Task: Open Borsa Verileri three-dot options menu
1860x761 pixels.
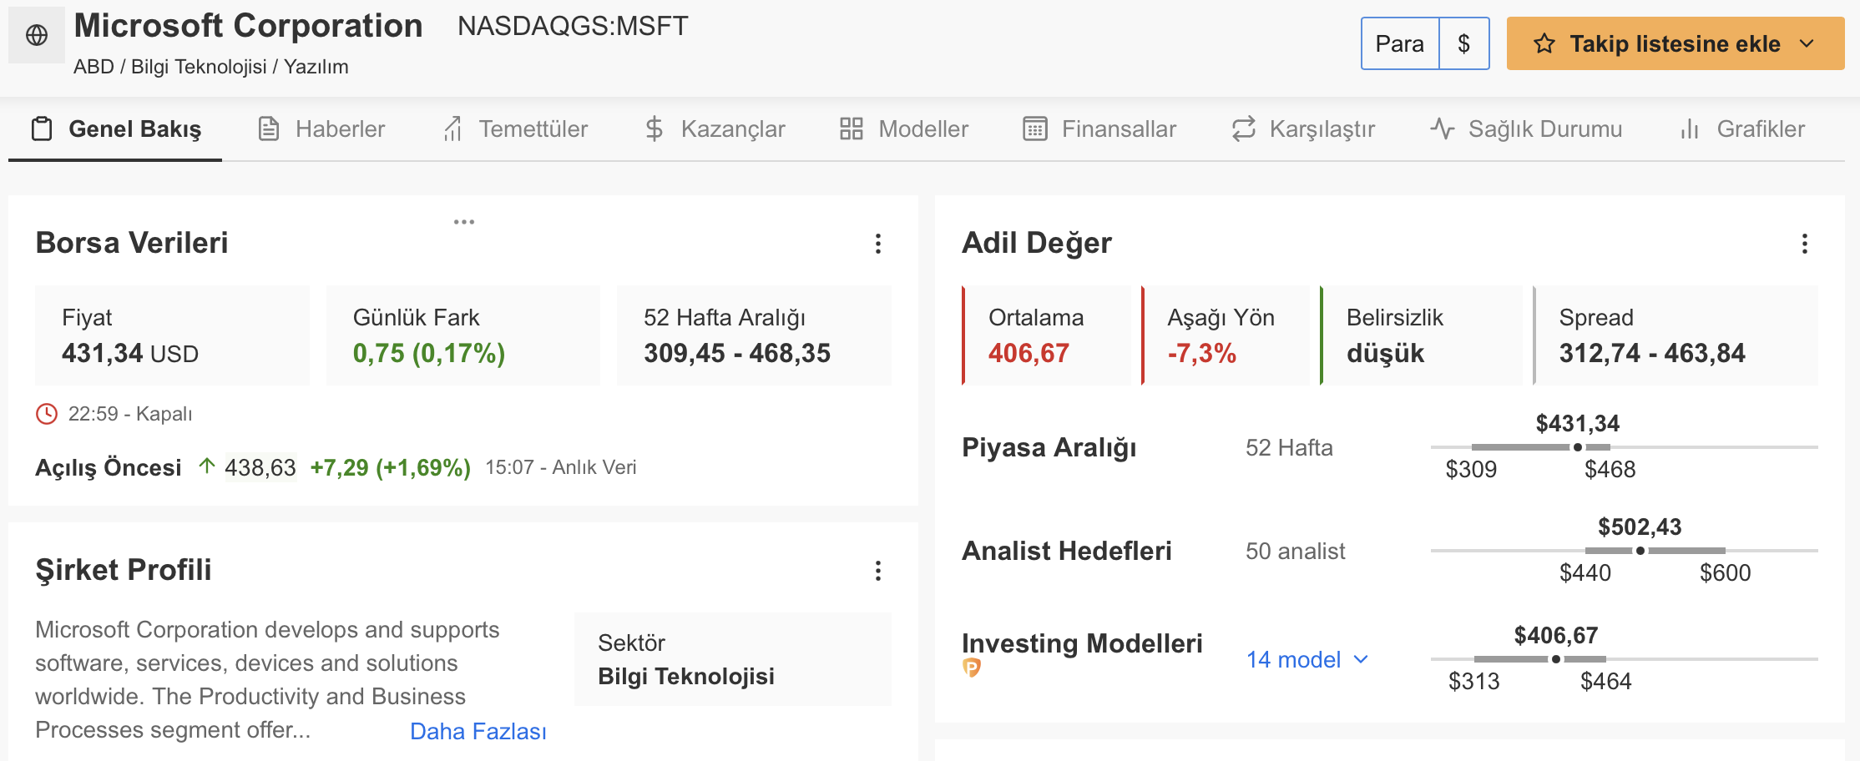Action: [877, 243]
